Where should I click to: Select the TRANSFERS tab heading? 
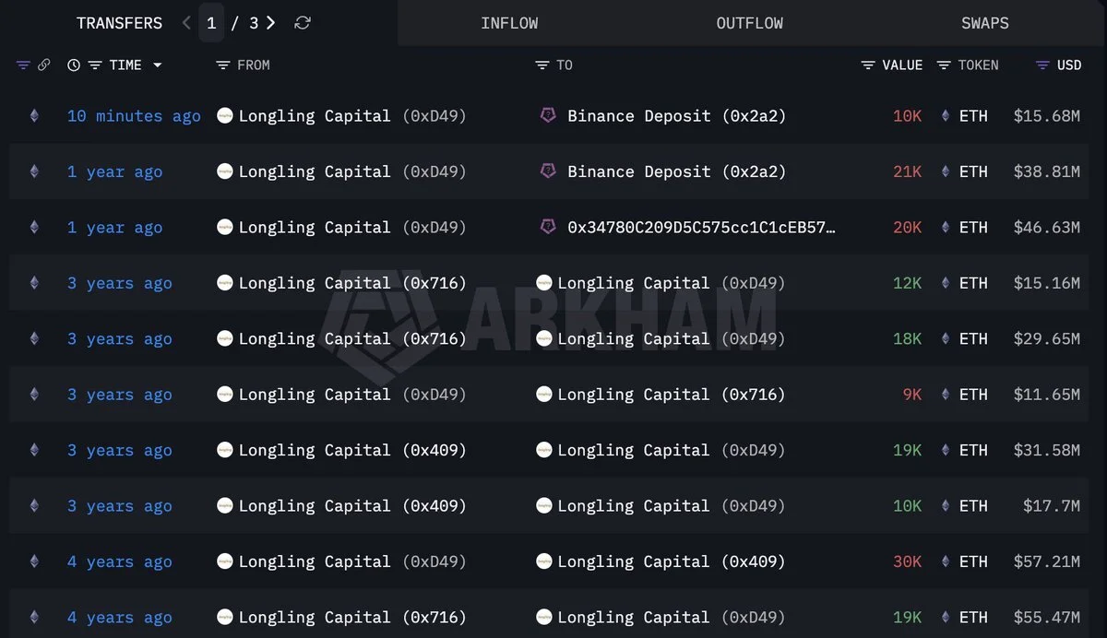(x=119, y=23)
